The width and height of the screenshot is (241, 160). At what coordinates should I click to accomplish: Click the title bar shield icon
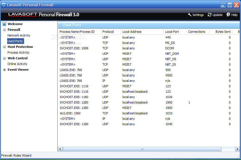pos(4,5)
